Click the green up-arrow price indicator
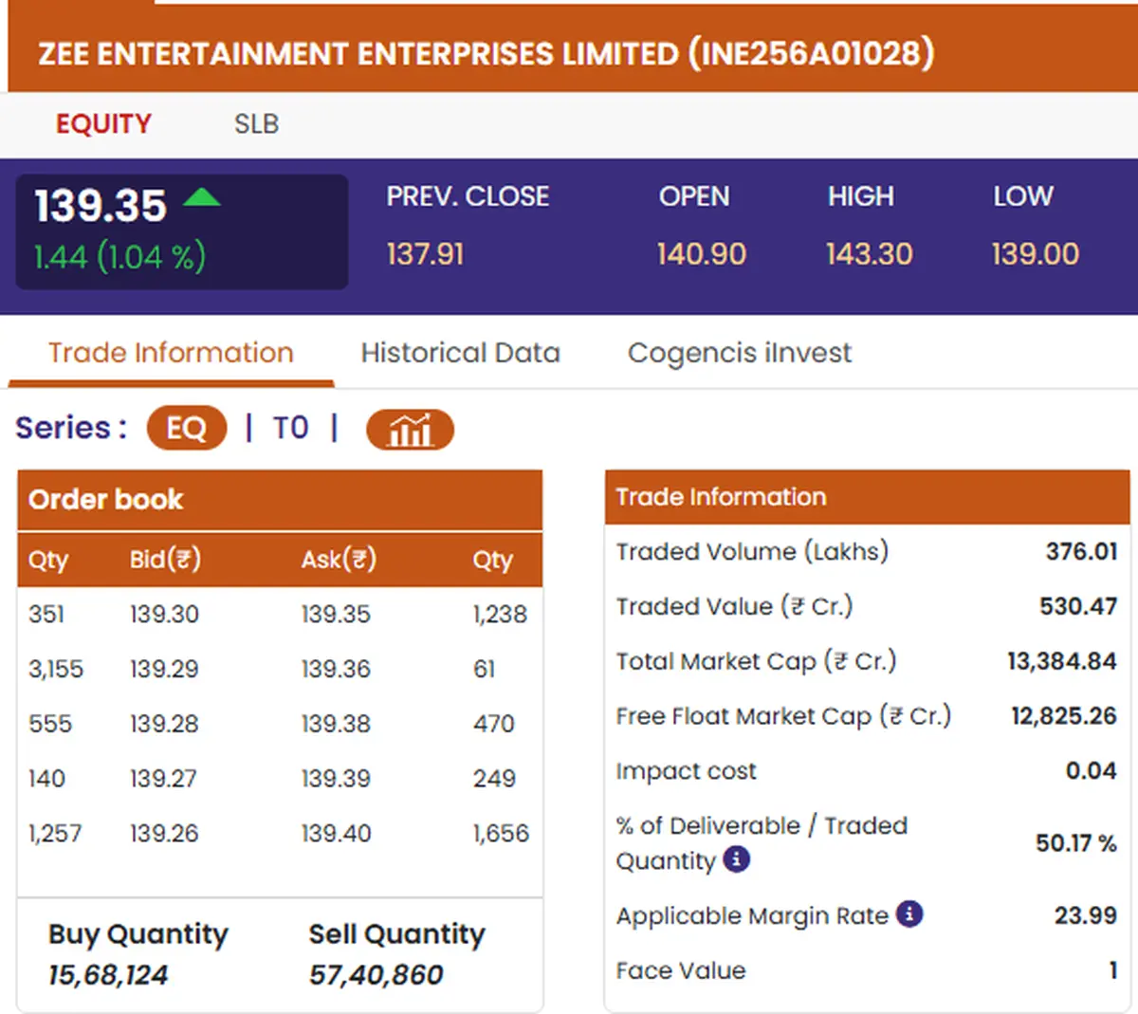The width and height of the screenshot is (1138, 1014). point(201,197)
